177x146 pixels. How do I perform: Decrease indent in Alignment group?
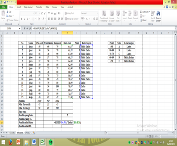pos(59,19)
